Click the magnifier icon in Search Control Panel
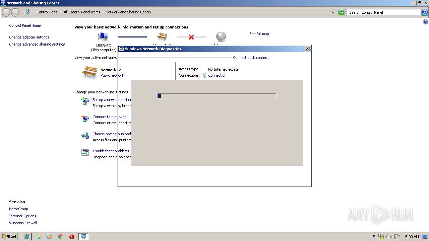This screenshot has height=241, width=429. (425, 12)
